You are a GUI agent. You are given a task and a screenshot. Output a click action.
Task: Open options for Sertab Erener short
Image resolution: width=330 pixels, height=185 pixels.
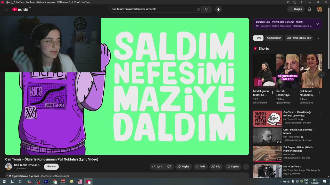tap(296, 92)
